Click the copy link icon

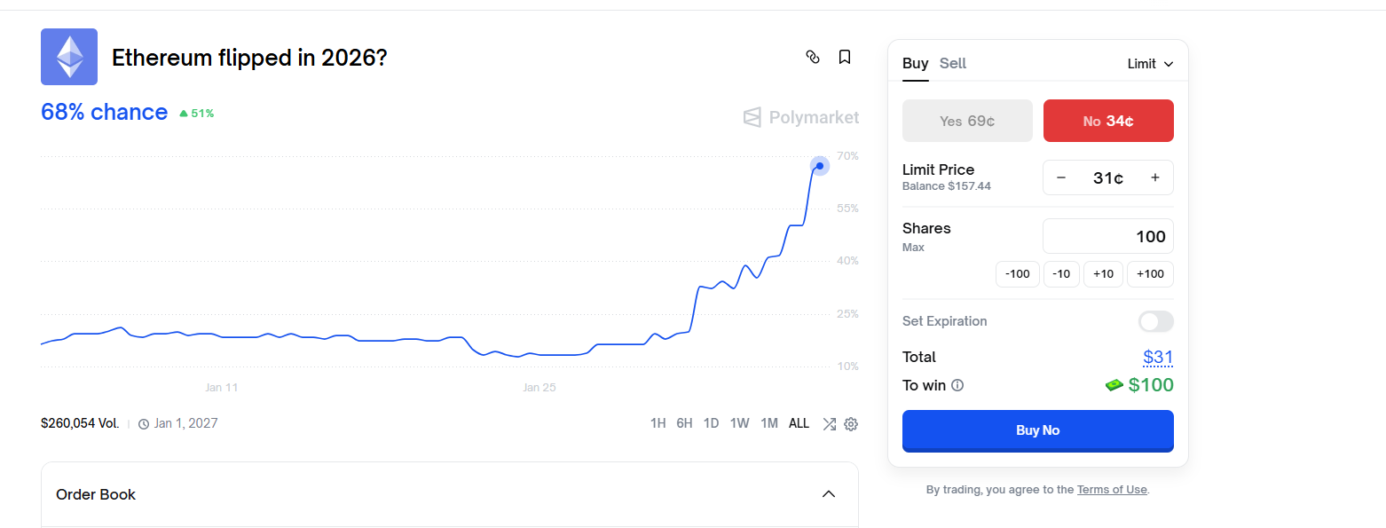(x=812, y=57)
